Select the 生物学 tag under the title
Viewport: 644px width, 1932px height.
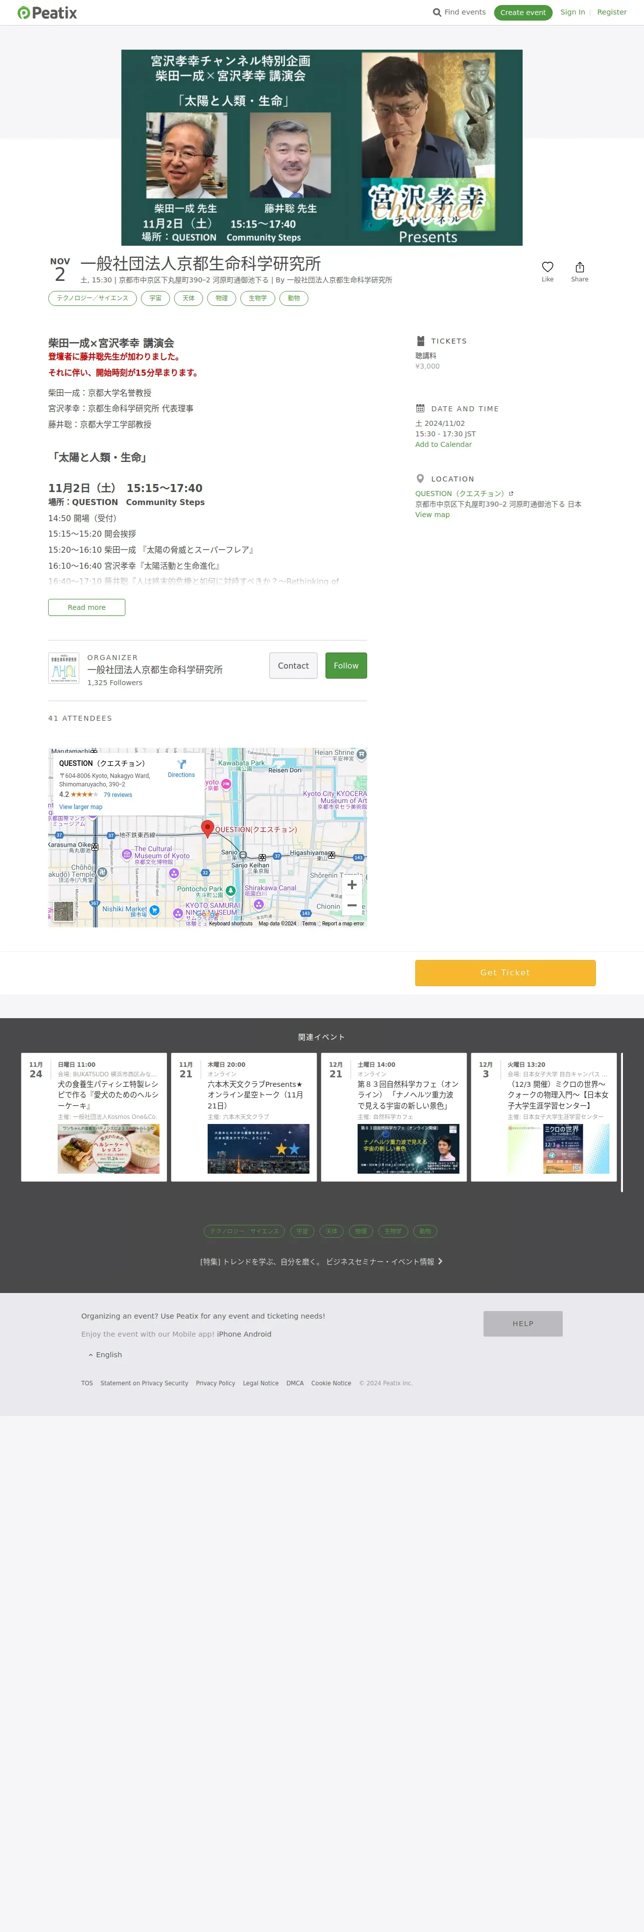[257, 298]
